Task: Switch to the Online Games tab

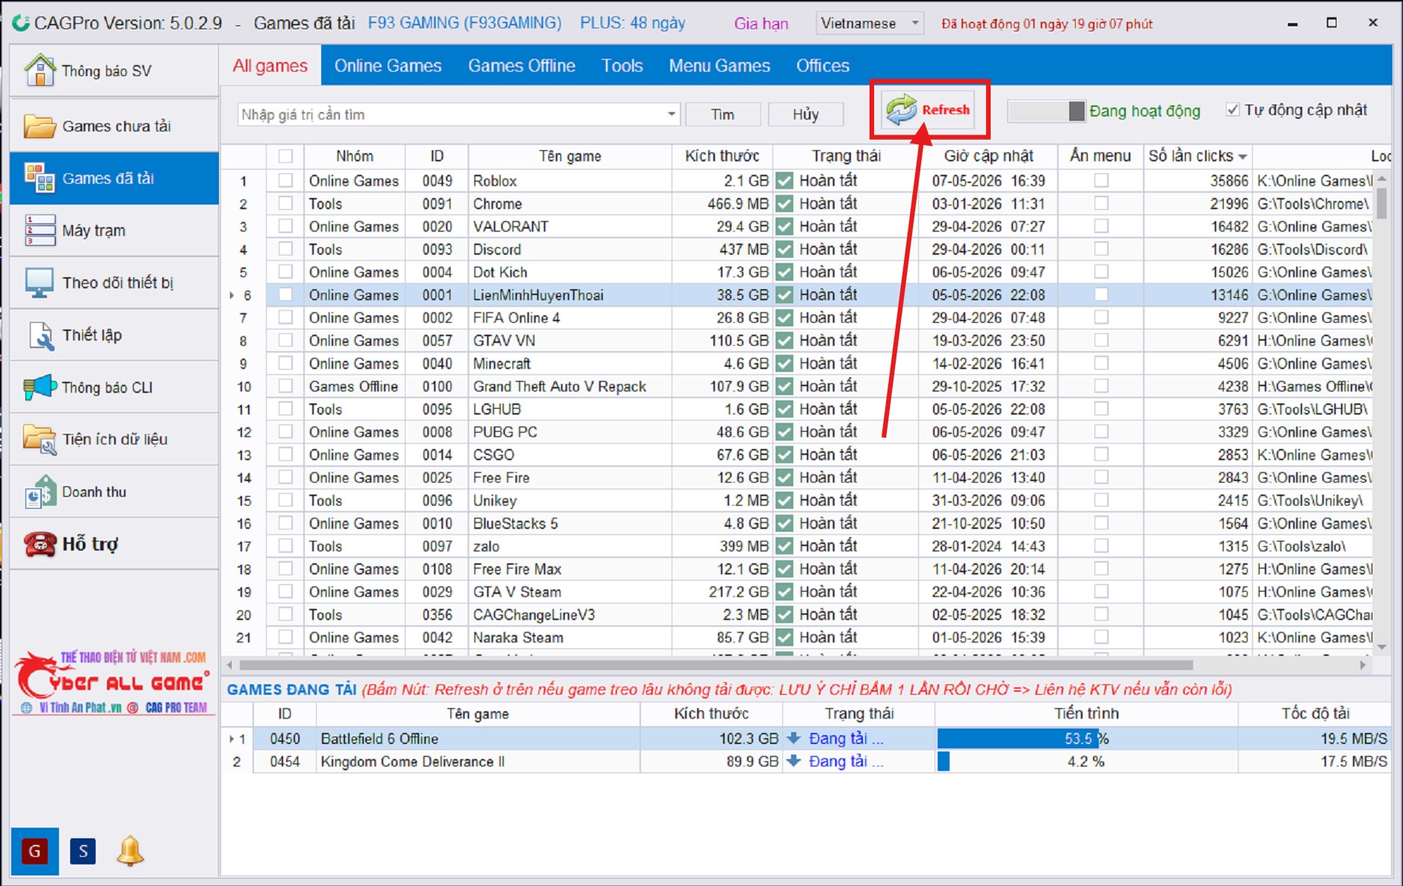Action: click(x=388, y=66)
